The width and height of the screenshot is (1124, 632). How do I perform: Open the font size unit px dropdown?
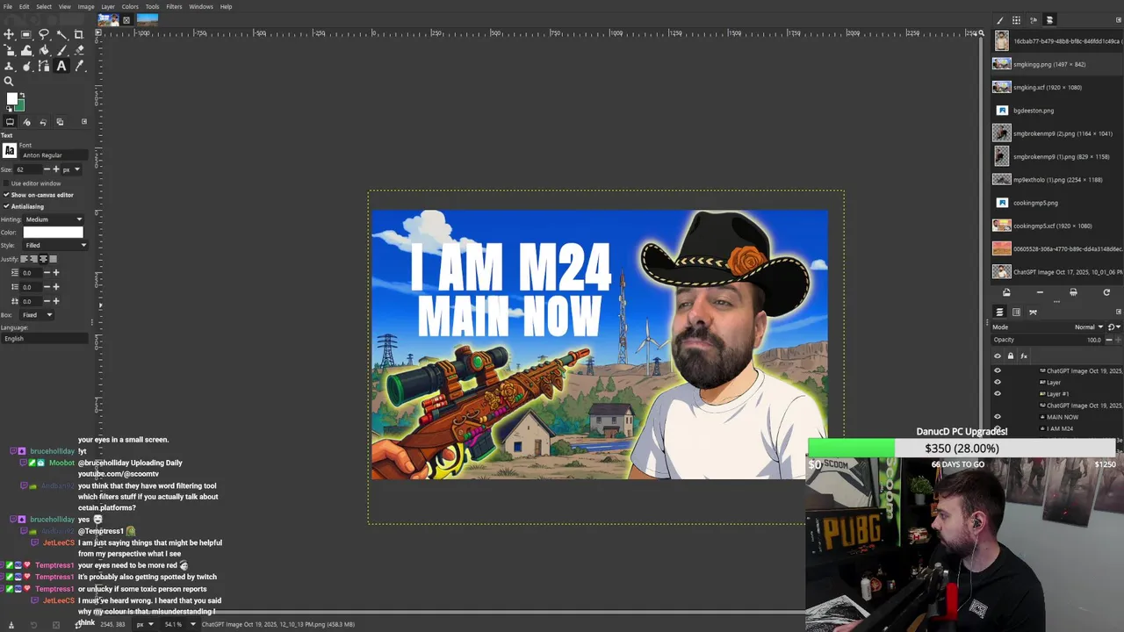tap(72, 169)
